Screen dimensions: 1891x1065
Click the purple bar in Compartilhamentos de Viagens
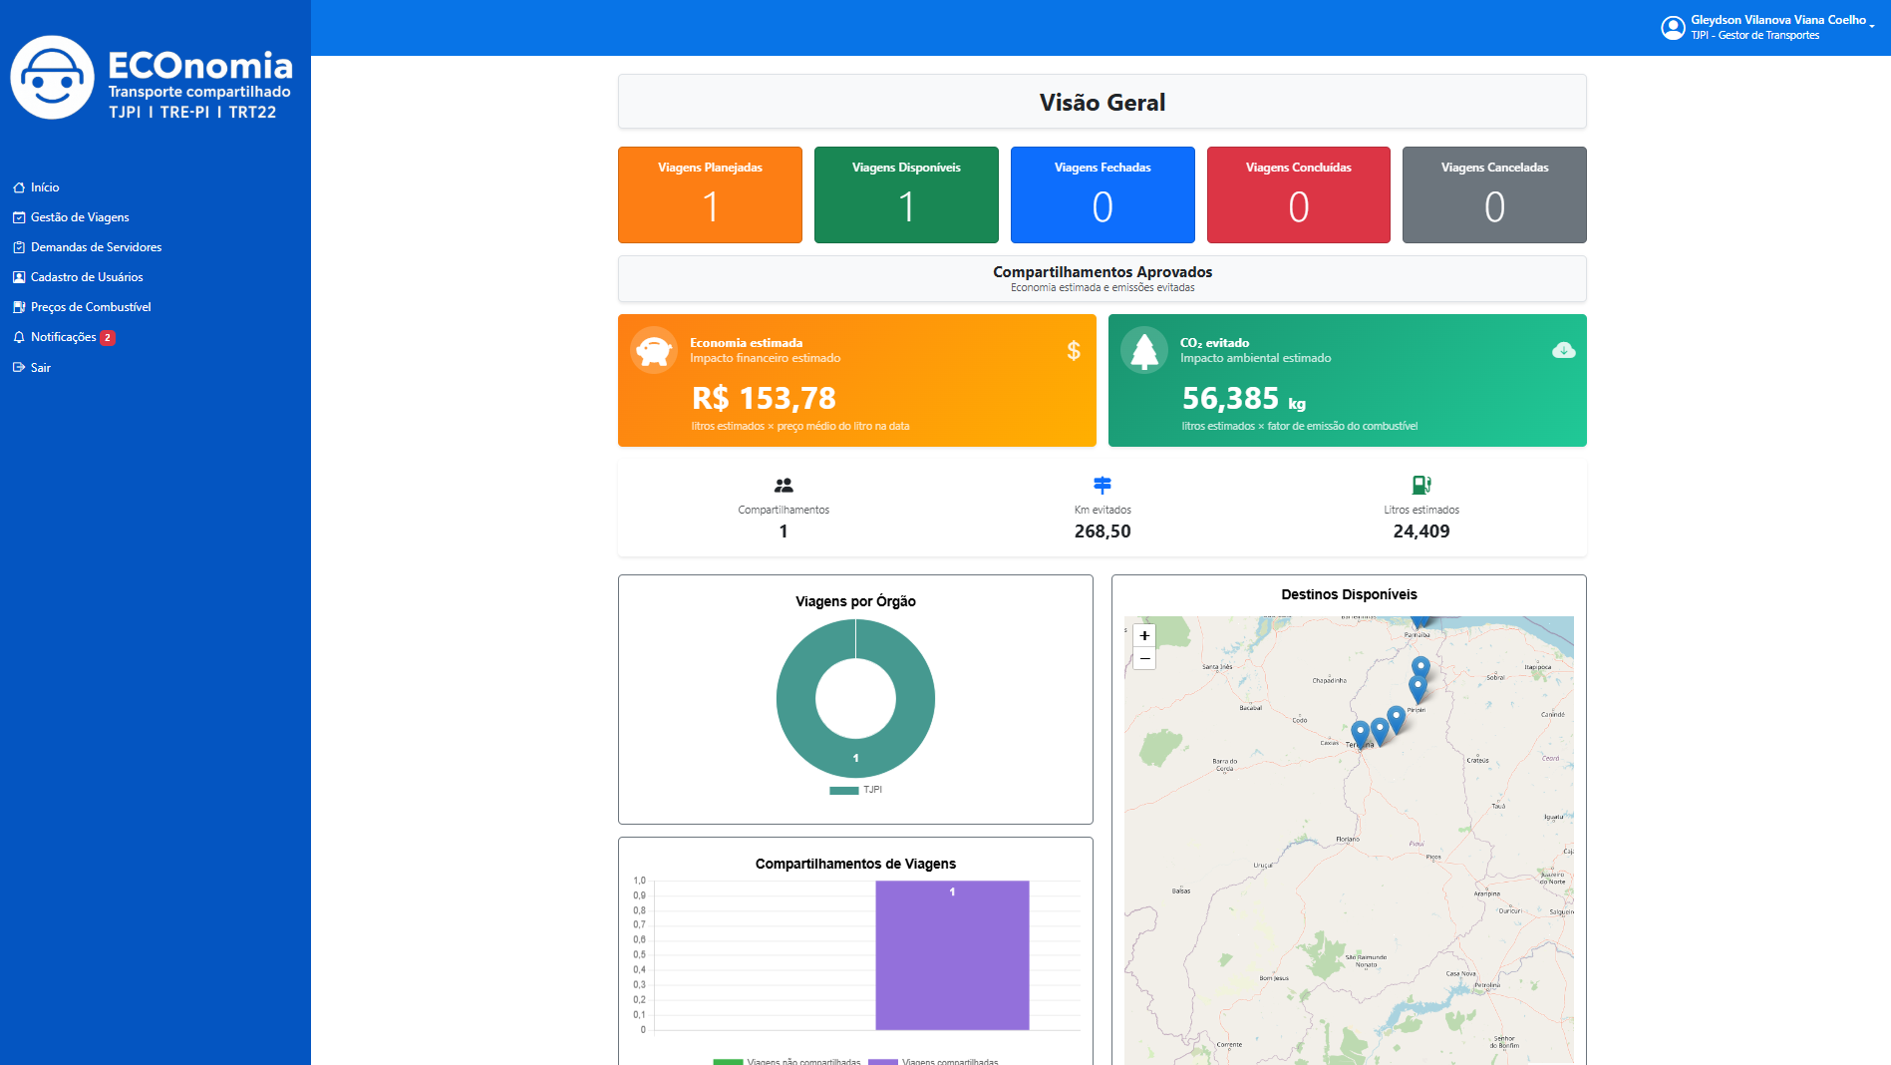pos(952,955)
